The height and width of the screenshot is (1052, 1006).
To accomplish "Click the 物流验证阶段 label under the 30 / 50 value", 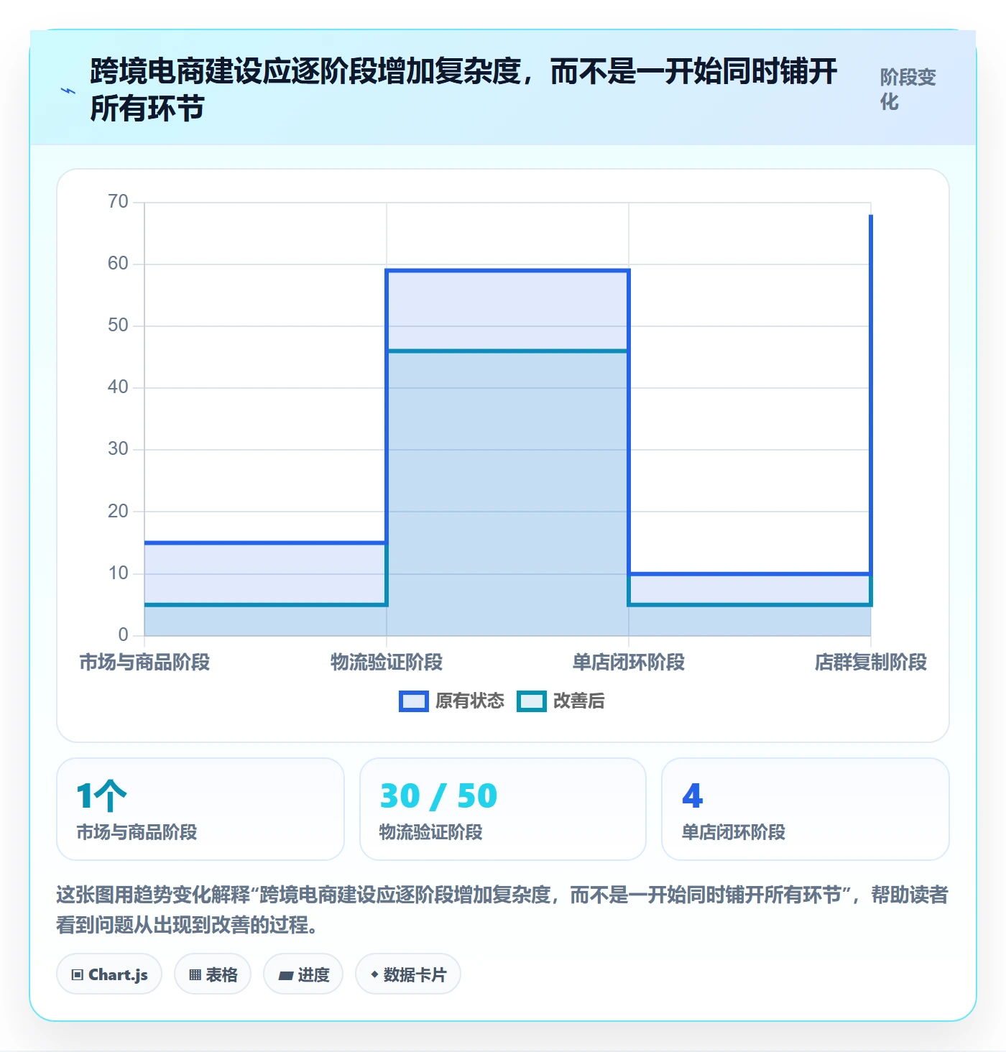I will (431, 832).
